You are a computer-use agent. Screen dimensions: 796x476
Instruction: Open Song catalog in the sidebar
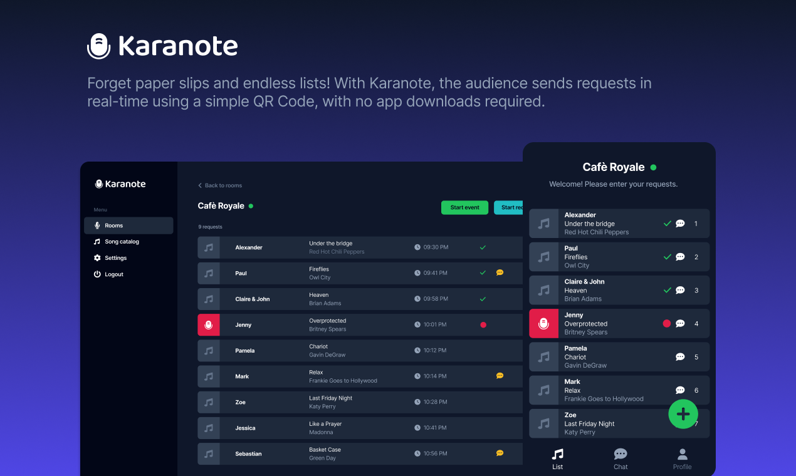pos(117,242)
